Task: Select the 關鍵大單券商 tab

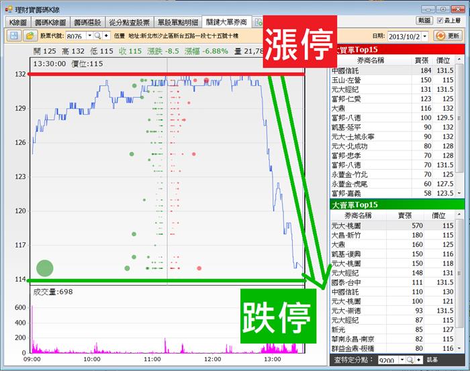Action: coord(227,22)
